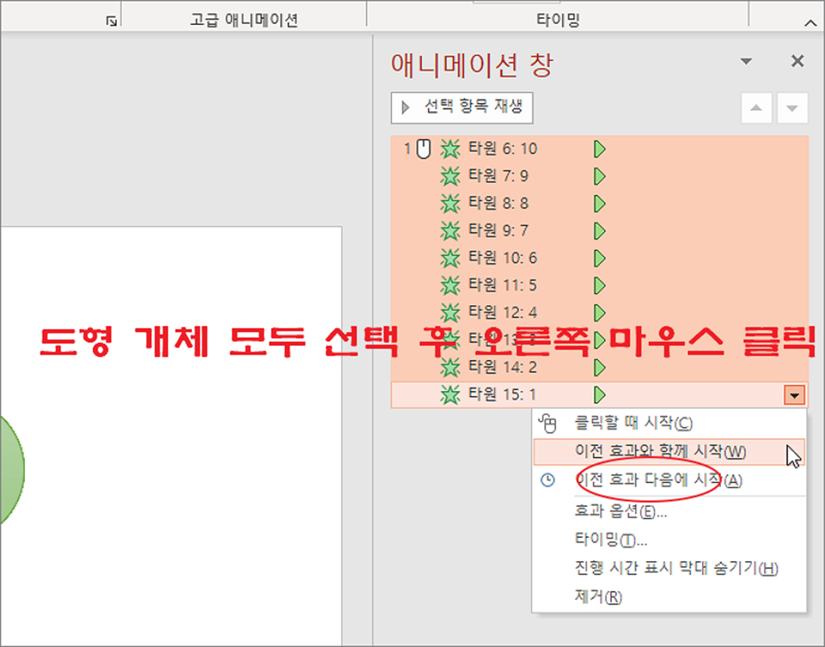Select 타원 8: 8 animation row
Screen dimensions: 825x647
(599, 203)
